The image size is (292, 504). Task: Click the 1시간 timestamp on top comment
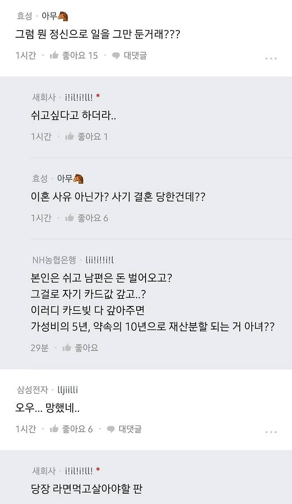tap(24, 56)
